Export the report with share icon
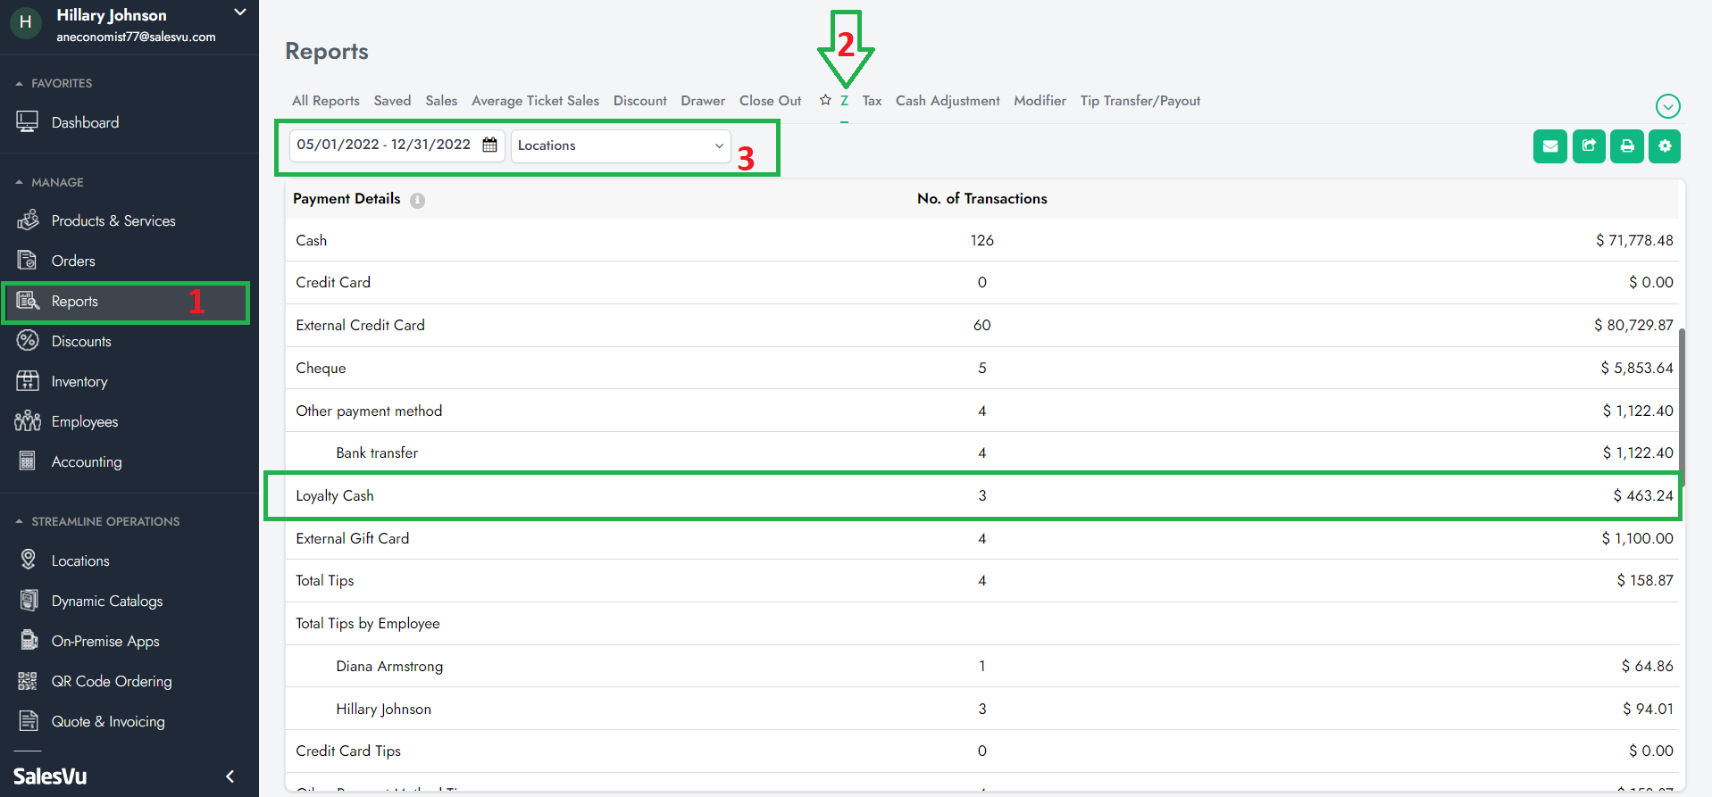Screen dimensions: 1712x797 point(1588,146)
